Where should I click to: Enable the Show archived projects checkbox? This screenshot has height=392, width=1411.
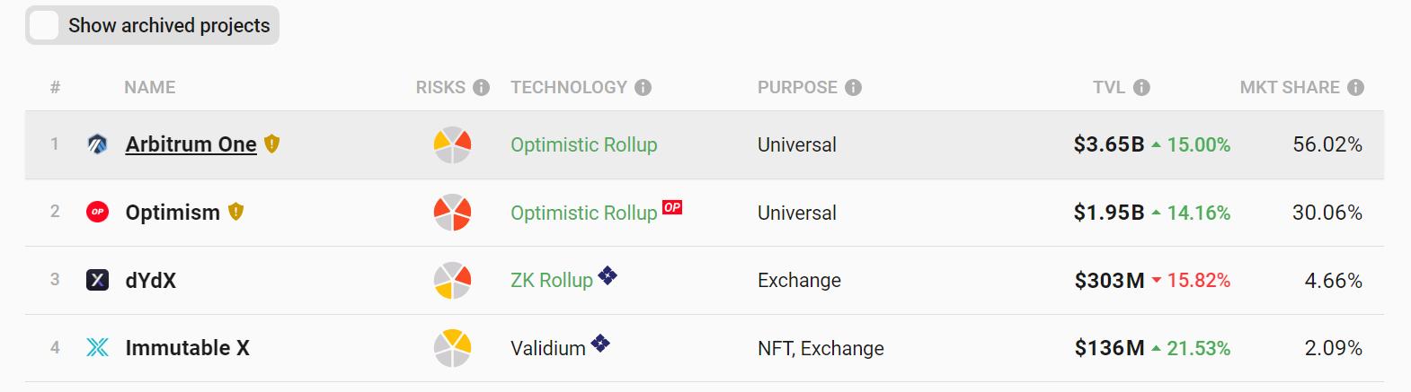pos(44,25)
